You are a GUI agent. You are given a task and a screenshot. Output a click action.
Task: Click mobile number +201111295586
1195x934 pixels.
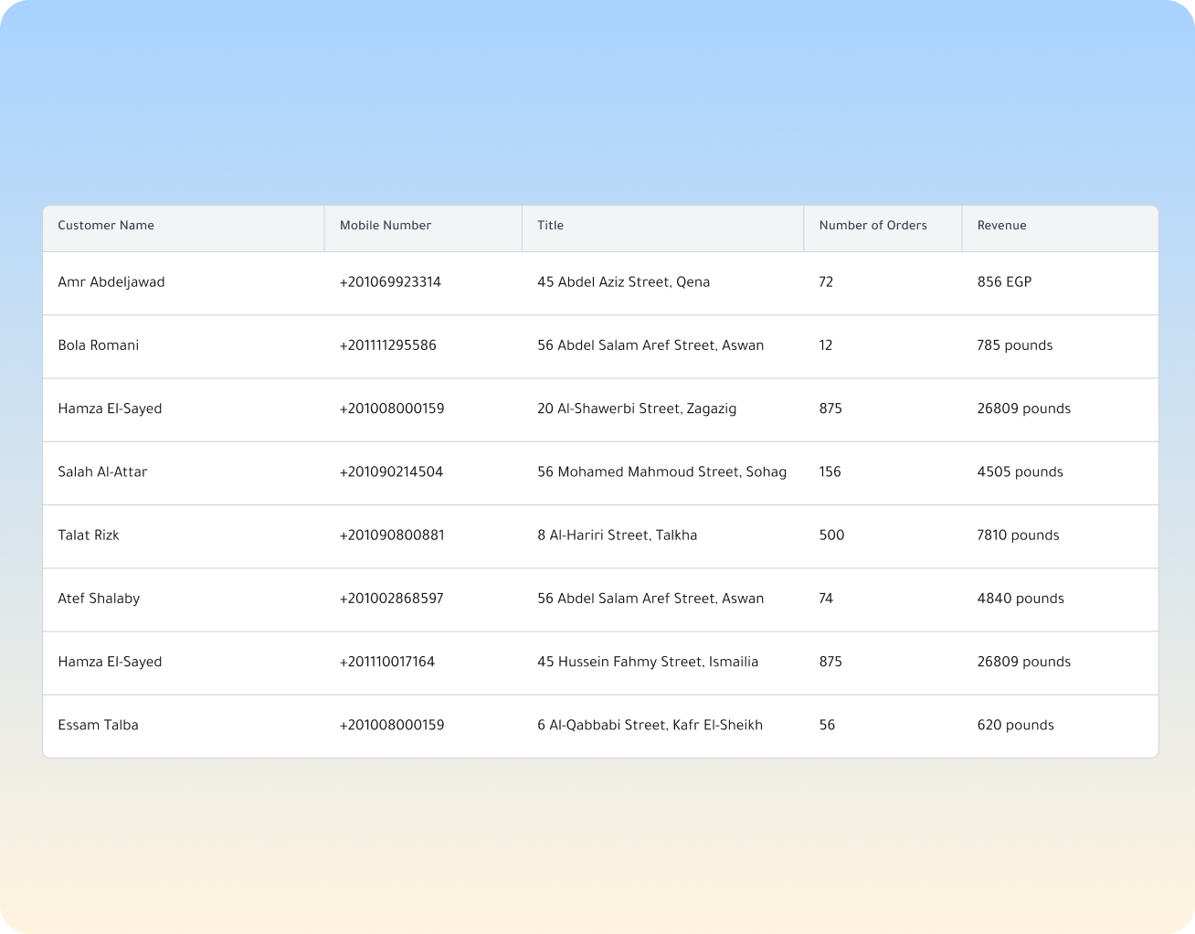(x=388, y=345)
